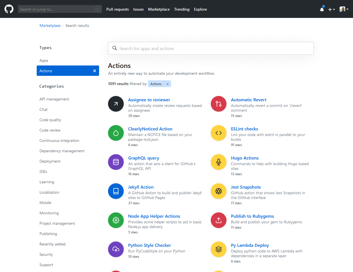
Task: Open the ClearlyNoticed Action link
Action: (x=150, y=129)
